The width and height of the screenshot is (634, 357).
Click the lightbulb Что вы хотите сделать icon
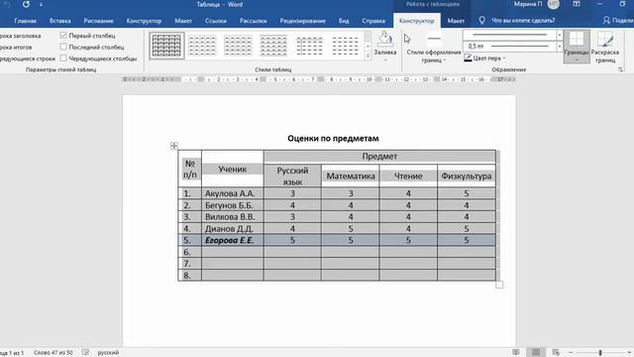pos(481,20)
